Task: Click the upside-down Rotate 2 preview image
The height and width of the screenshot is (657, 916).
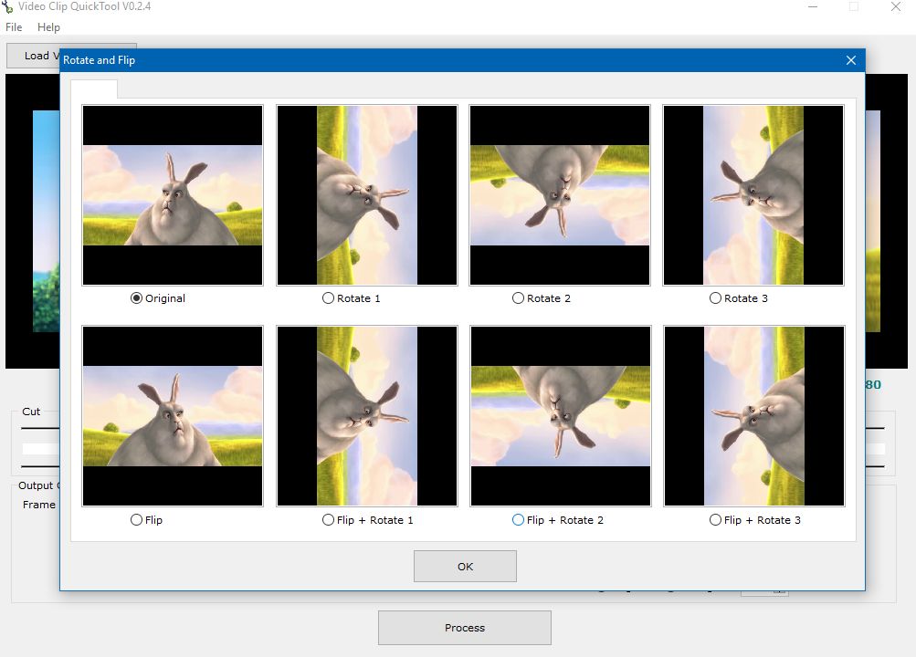Action: pyautogui.click(x=560, y=195)
